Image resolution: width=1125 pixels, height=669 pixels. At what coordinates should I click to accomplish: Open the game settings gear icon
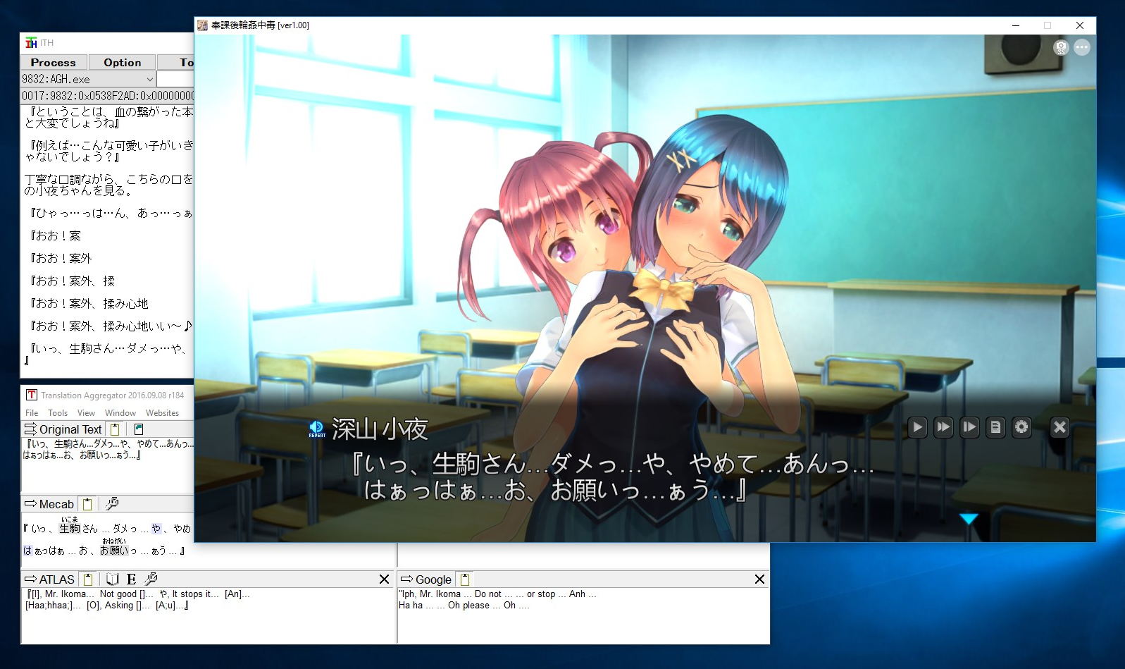(1021, 426)
